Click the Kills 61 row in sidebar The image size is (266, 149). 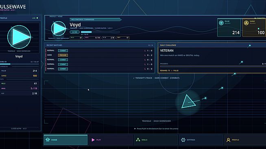click(20, 83)
